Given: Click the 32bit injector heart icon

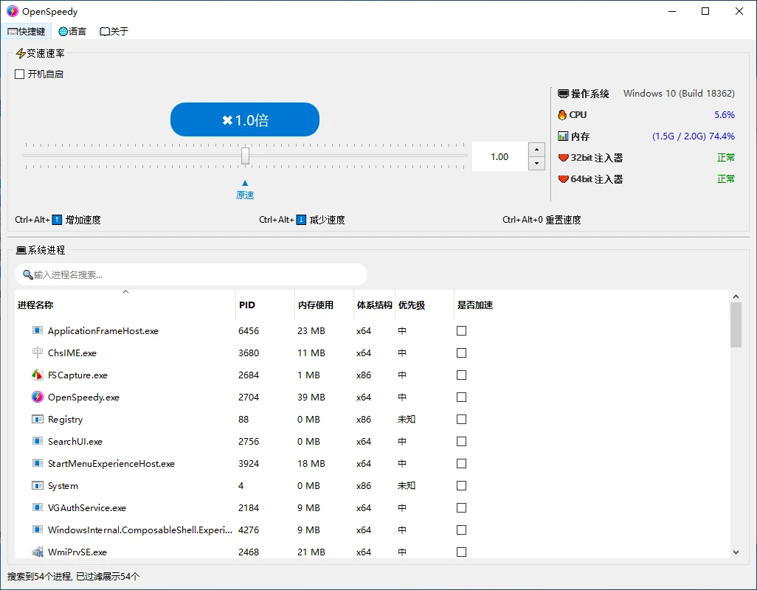Looking at the screenshot, I should pyautogui.click(x=563, y=158).
